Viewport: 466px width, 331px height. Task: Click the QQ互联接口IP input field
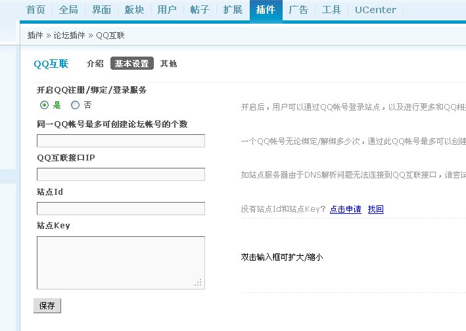point(121,174)
